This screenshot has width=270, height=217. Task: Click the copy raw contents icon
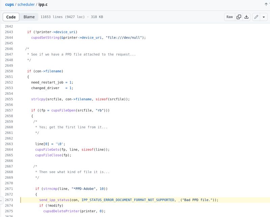[239, 17]
